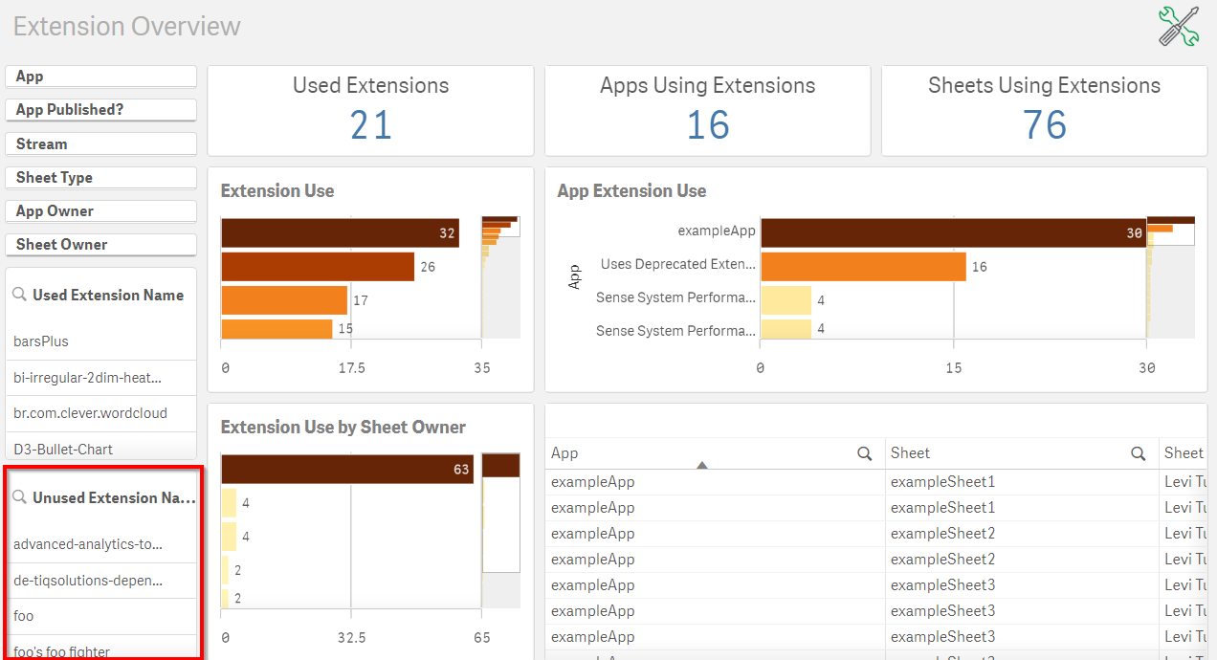Search the App column in table
1217x660 pixels.
864,453
